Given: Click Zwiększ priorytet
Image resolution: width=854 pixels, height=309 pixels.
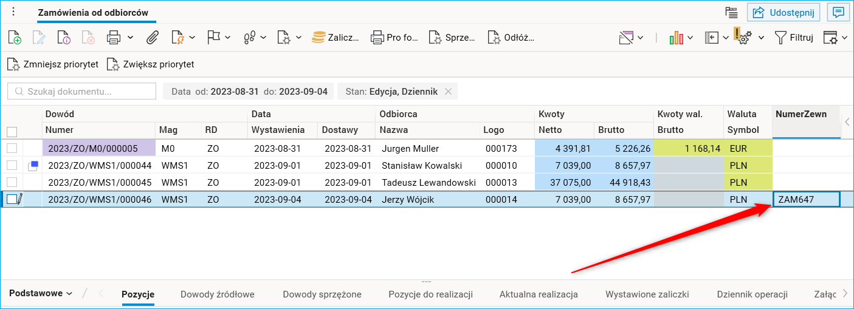Looking at the screenshot, I should tap(151, 64).
